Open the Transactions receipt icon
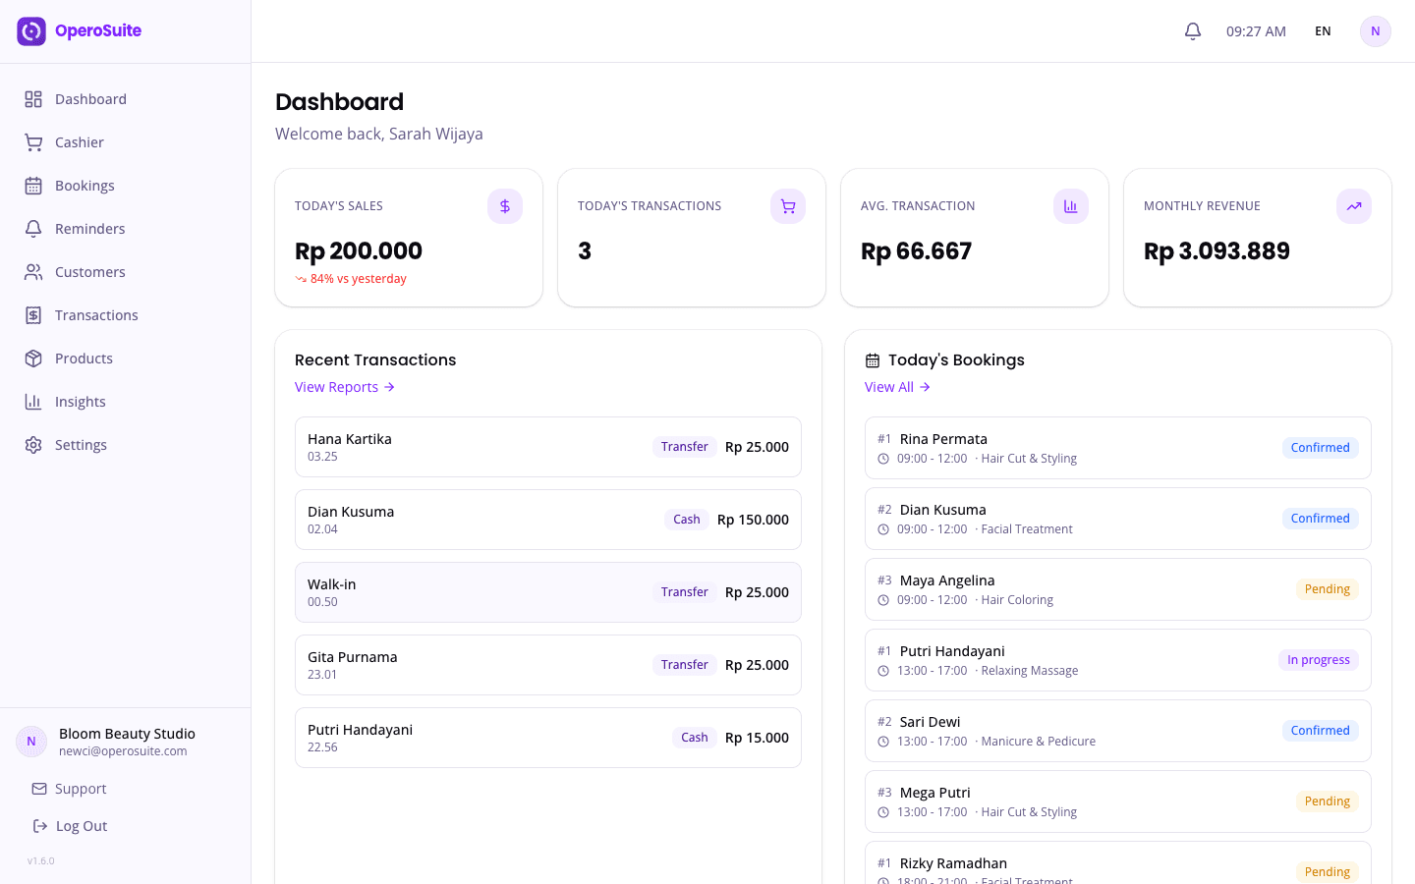 [33, 314]
